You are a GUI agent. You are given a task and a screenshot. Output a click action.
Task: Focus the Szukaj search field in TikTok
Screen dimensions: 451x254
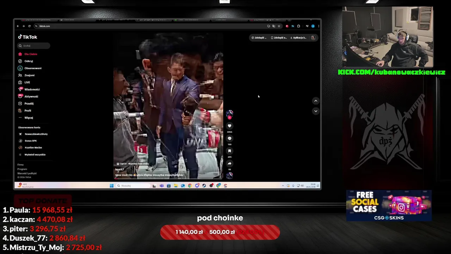point(34,46)
